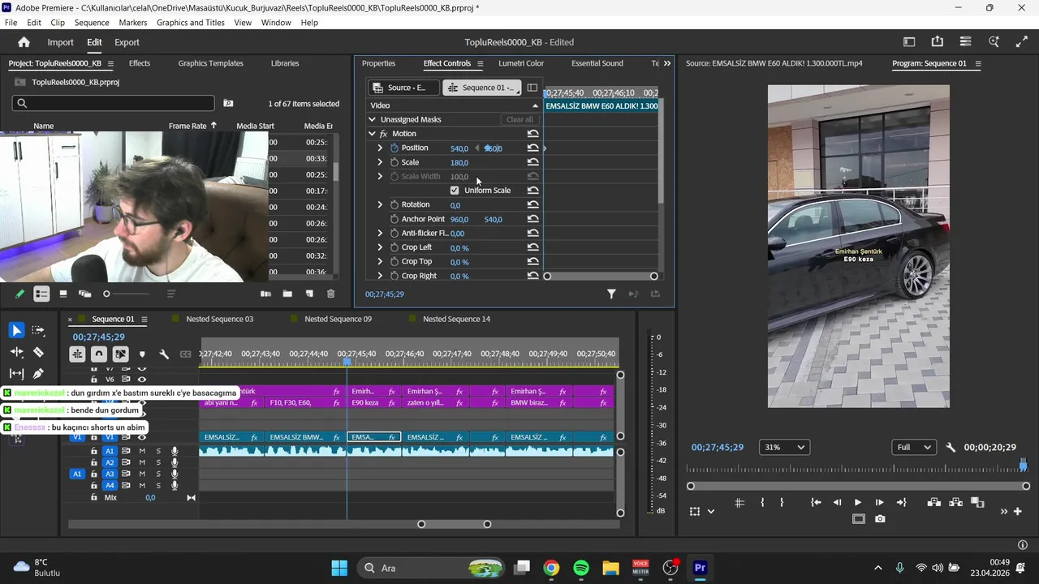Toggle insert sequences as nests button
1039x584 pixels.
pyautogui.click(x=77, y=354)
